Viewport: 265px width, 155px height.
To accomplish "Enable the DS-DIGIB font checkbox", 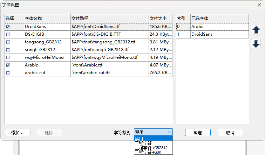I will click(x=8, y=34).
